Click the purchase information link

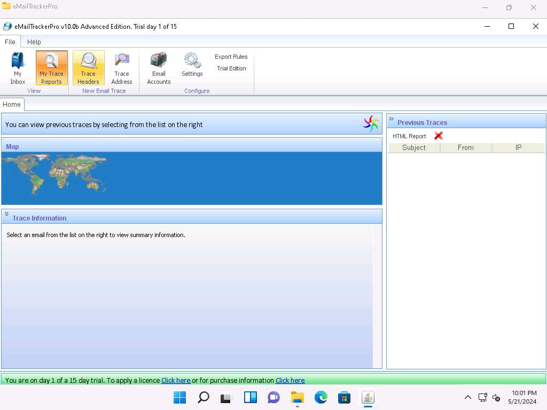290,381
